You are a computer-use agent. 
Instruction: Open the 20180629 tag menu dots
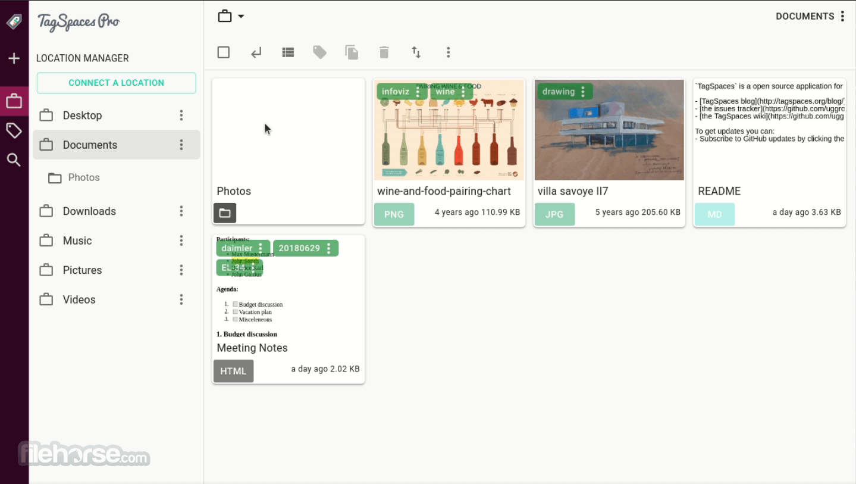click(x=328, y=248)
